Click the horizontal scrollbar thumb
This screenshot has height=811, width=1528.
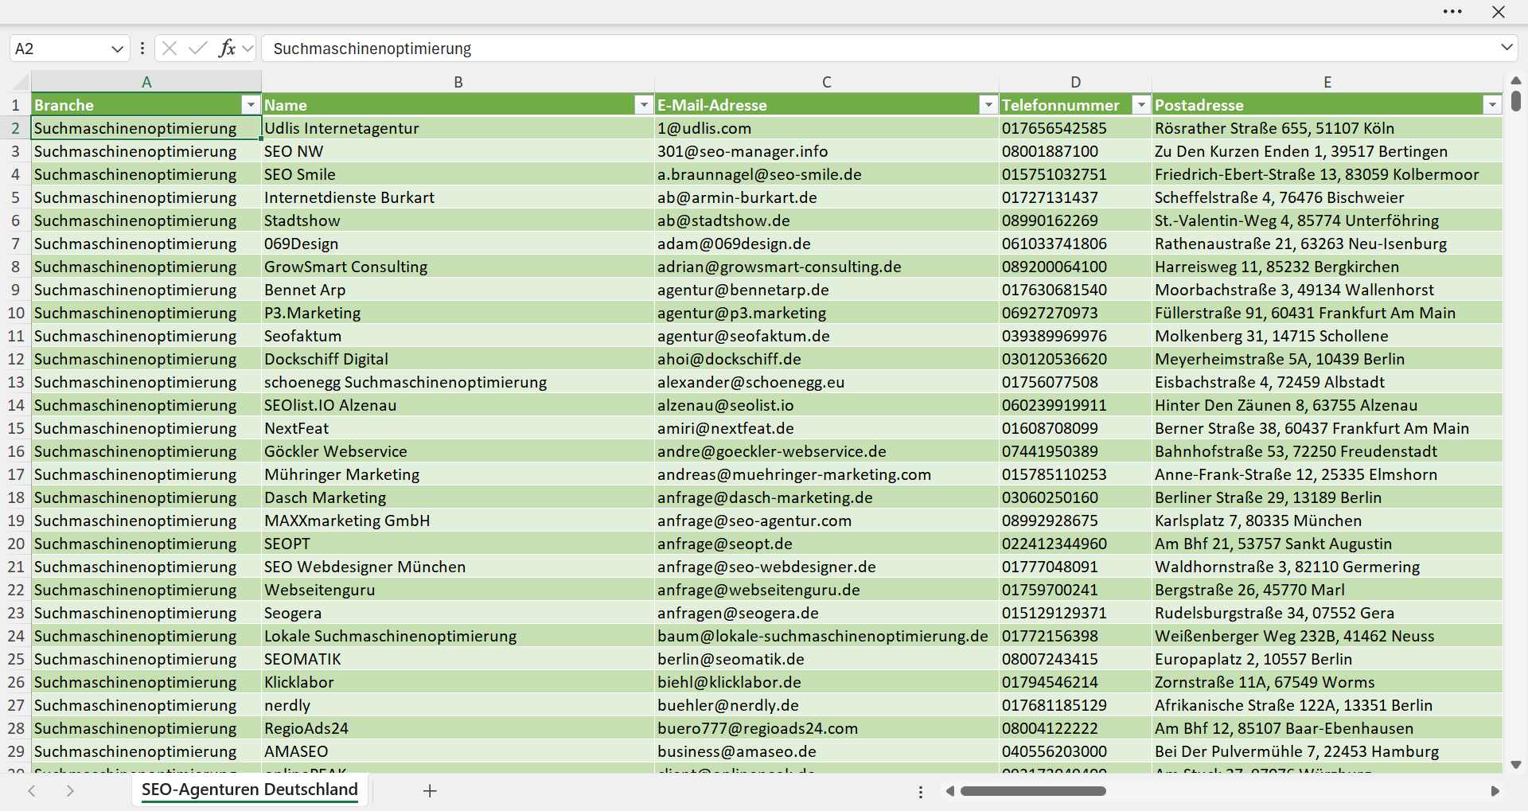(1033, 791)
